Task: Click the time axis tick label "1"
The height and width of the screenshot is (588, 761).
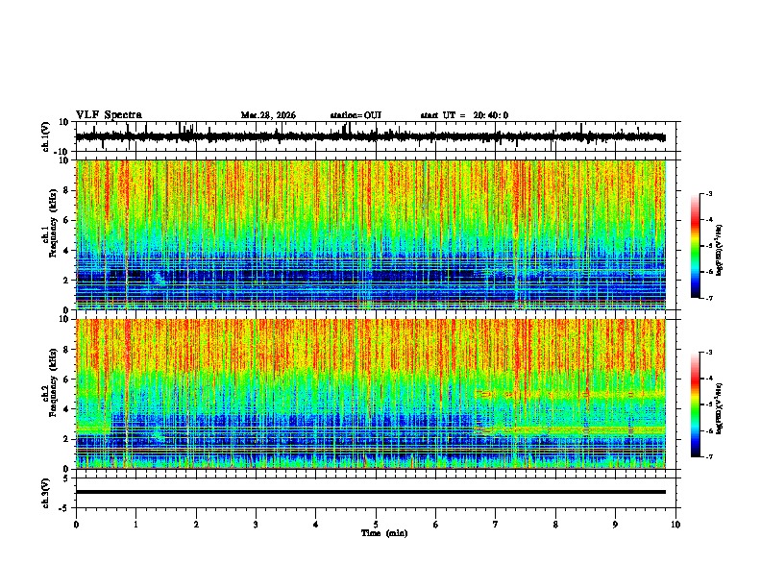Action: pos(135,525)
